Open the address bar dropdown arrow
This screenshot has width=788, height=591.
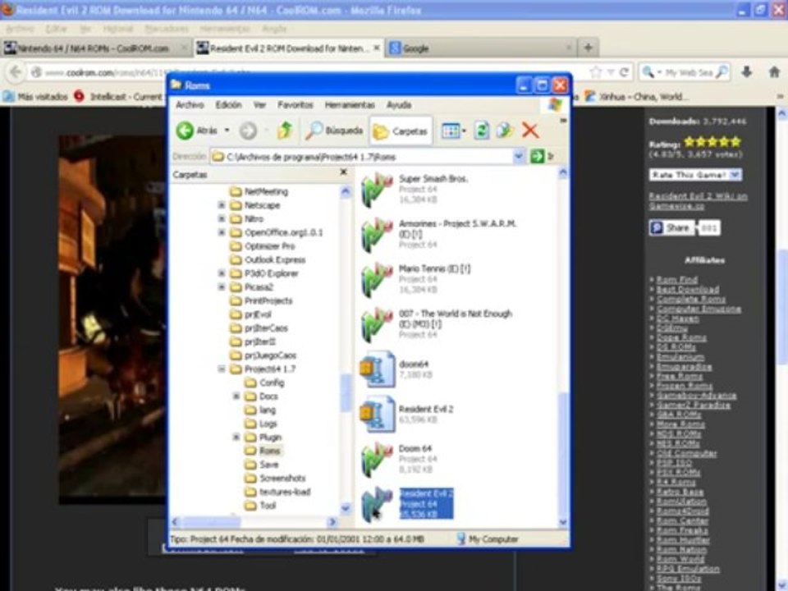pyautogui.click(x=519, y=156)
